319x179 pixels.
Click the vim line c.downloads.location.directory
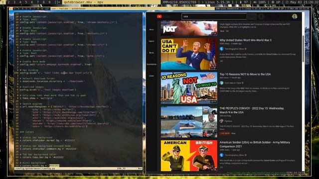pos(52,82)
